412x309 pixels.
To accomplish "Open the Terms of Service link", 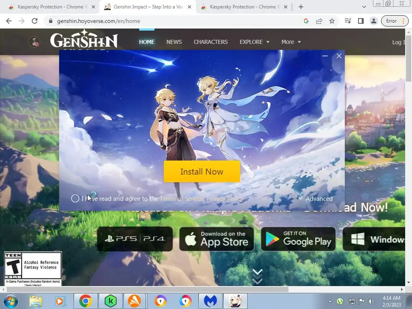I will pos(182,199).
